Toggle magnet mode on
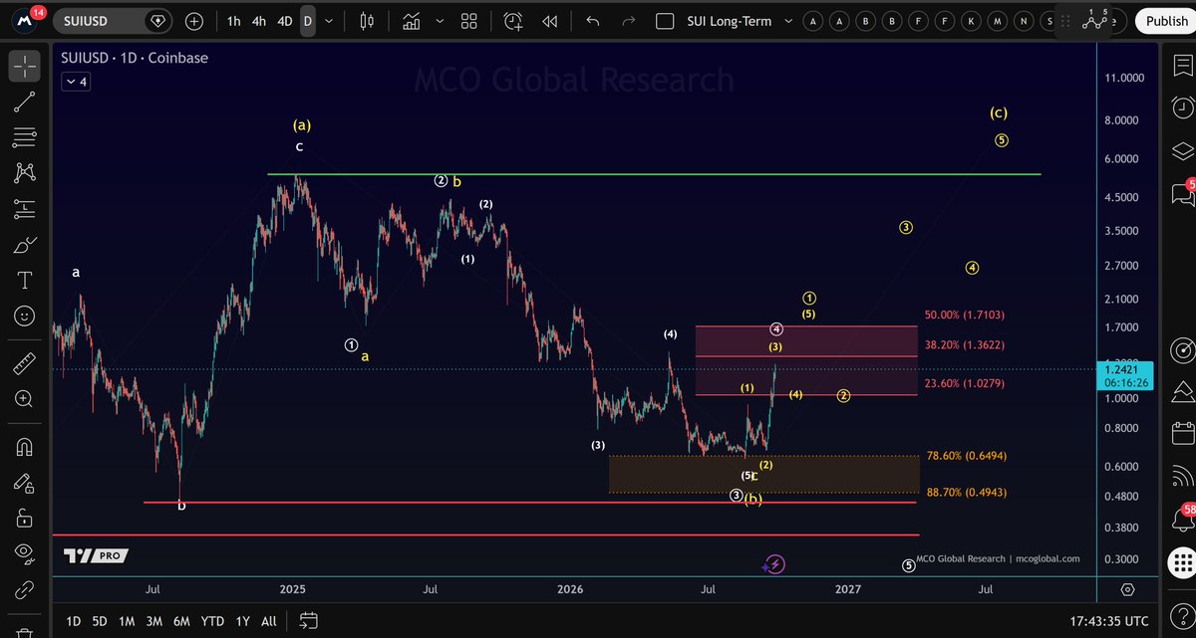 [25, 447]
